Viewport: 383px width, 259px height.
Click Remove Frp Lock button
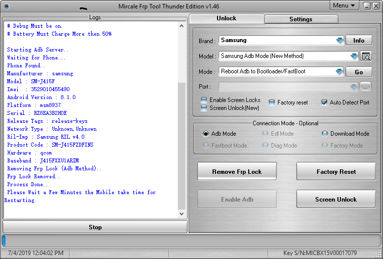[x=237, y=172]
